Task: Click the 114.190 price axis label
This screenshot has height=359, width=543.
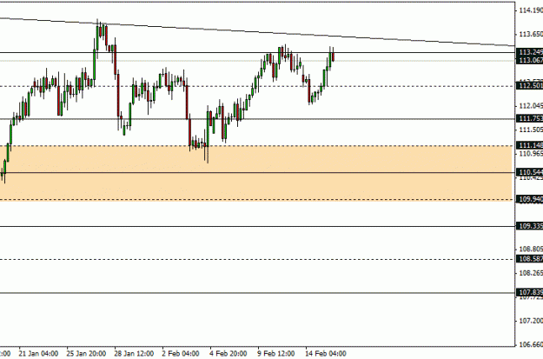Action: [x=531, y=10]
